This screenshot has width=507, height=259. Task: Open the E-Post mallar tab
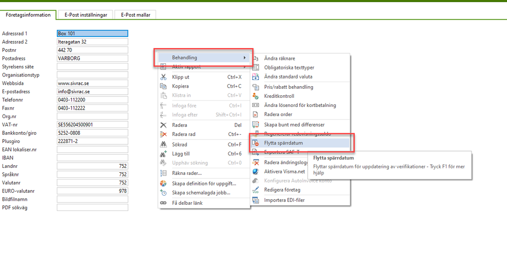[x=136, y=15]
